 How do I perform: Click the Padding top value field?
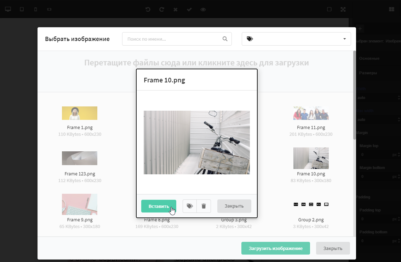click(375, 219)
